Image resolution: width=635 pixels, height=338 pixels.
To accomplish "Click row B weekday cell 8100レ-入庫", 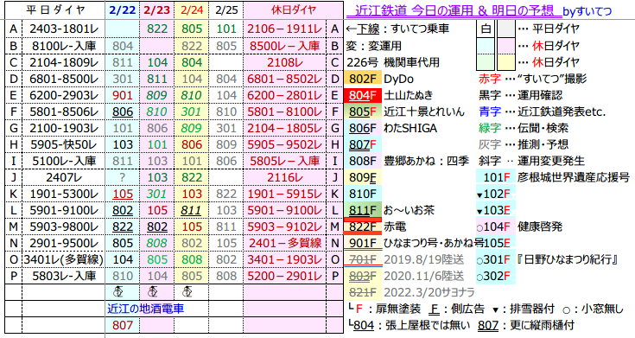I will (x=64, y=46).
